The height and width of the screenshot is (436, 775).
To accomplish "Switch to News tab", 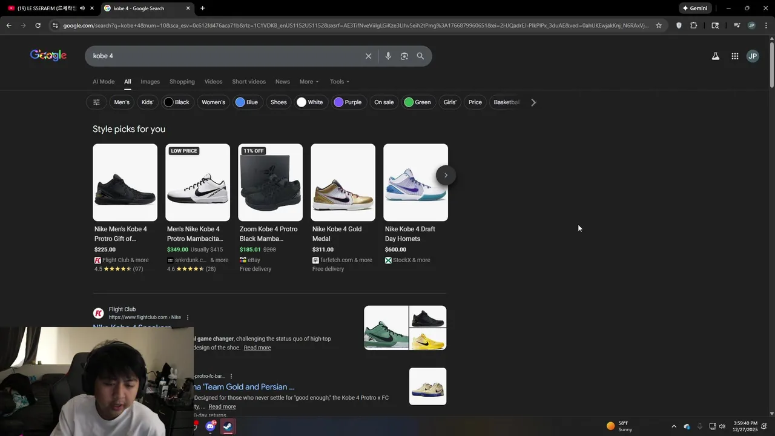I will coord(283,82).
